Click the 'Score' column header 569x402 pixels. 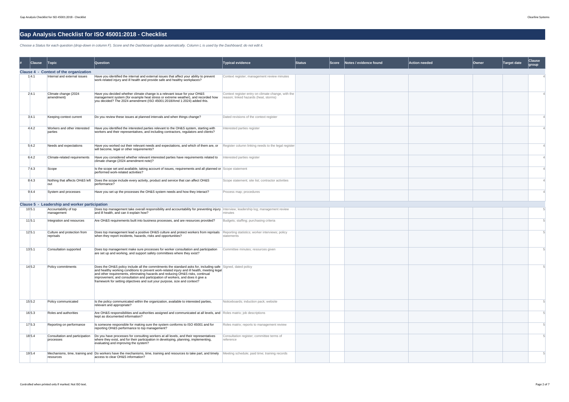(337, 63)
